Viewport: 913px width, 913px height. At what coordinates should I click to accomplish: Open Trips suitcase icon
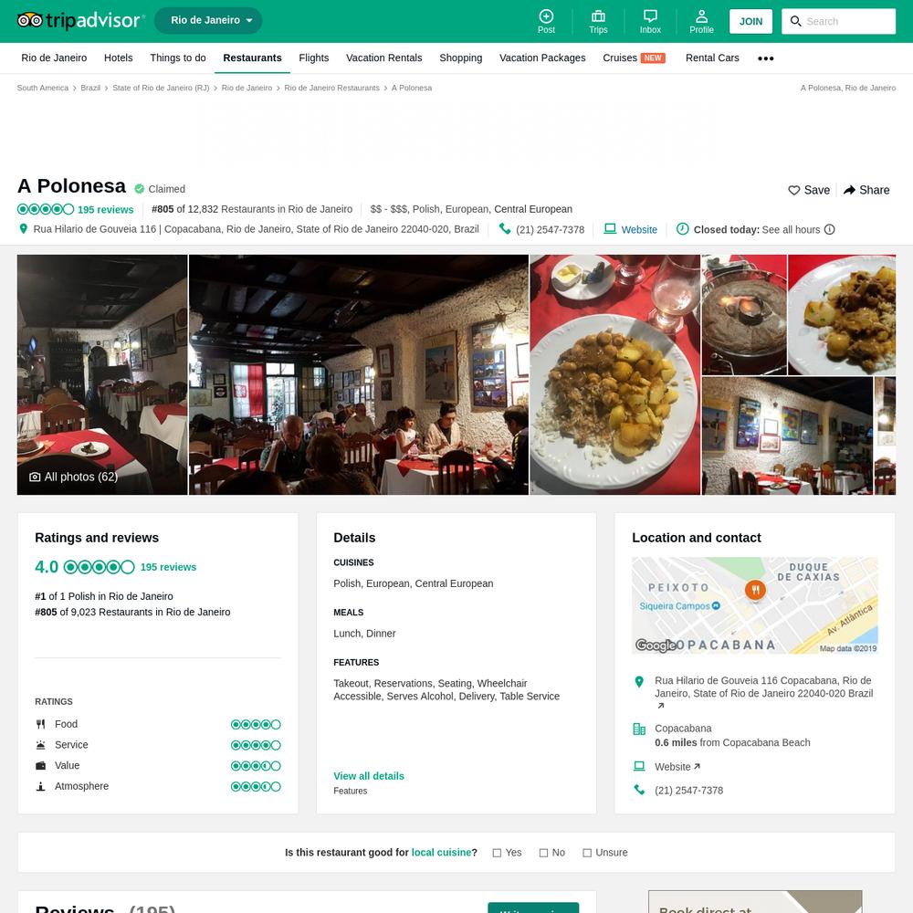click(x=598, y=16)
